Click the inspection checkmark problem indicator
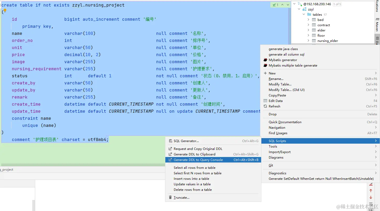The height and width of the screenshot is (211, 380). [x=276, y=5]
